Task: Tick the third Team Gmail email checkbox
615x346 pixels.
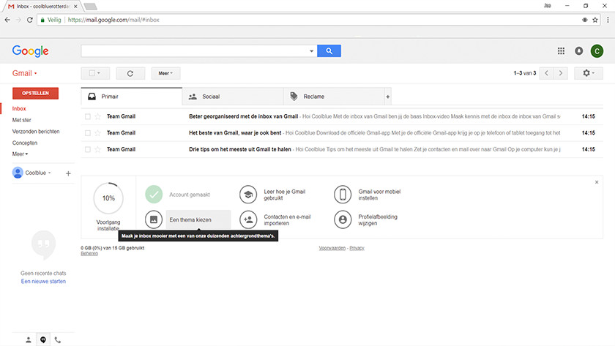Action: click(x=87, y=149)
